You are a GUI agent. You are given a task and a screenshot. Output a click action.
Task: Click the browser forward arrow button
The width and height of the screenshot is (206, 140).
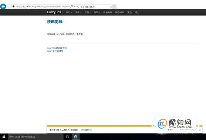9,6
